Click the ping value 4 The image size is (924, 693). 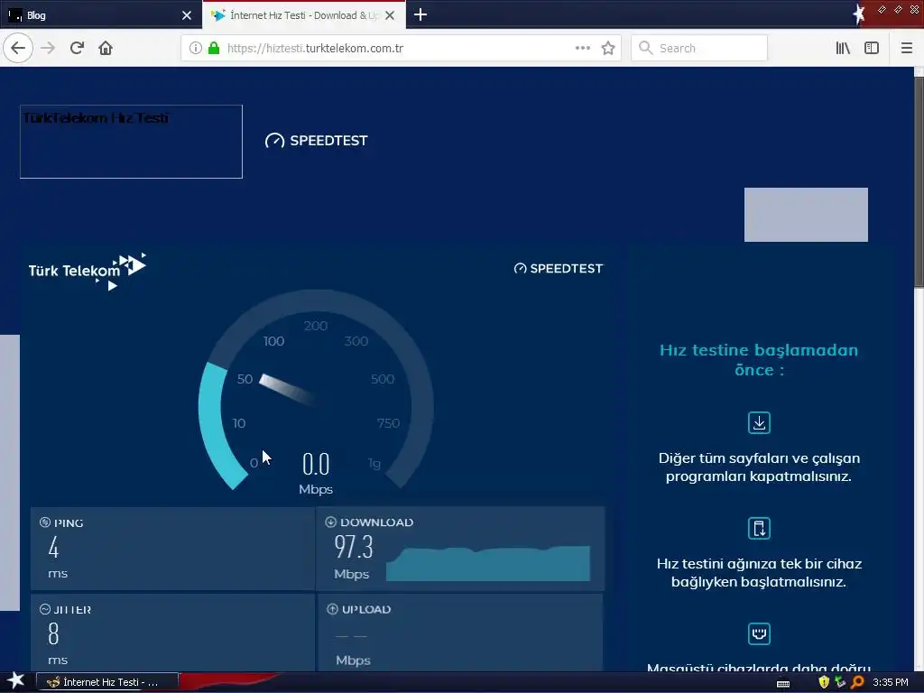point(53,548)
